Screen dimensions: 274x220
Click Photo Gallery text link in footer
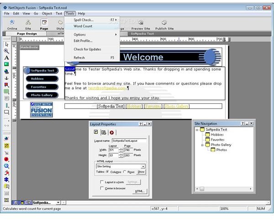[x=176, y=106]
